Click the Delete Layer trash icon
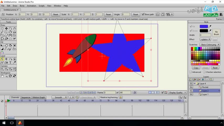 click(x=203, y=80)
